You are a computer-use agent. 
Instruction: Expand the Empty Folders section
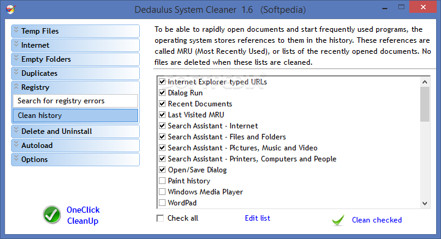tap(75, 59)
